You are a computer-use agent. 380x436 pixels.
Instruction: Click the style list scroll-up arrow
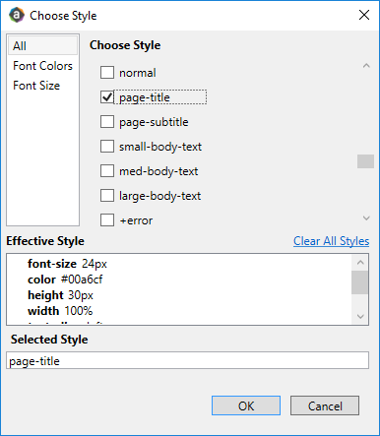[366, 66]
